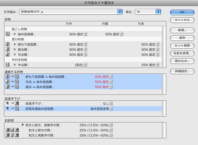Screen dimensions: 198x145
Task: Click the セット削除 button
Action: click(182, 46)
